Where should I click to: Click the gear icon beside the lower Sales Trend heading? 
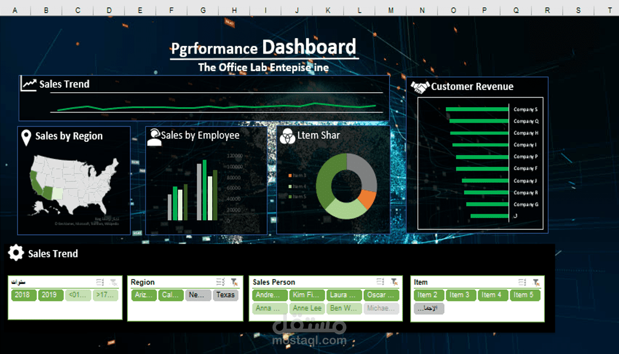(x=16, y=252)
